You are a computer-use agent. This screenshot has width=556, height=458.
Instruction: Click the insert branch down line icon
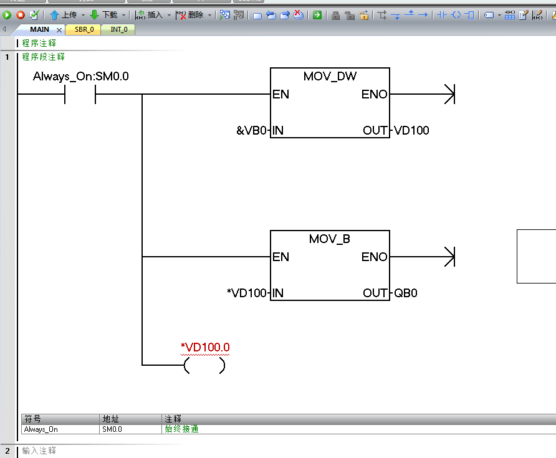396,15
